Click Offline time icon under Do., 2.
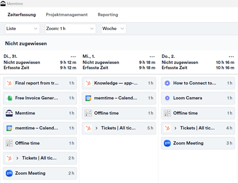Viewport: 238px width, 183px height. pos(167,113)
